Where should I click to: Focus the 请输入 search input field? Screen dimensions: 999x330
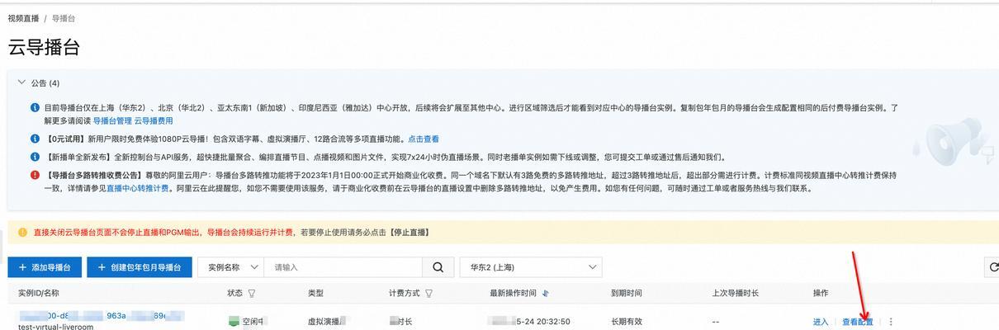coord(343,267)
